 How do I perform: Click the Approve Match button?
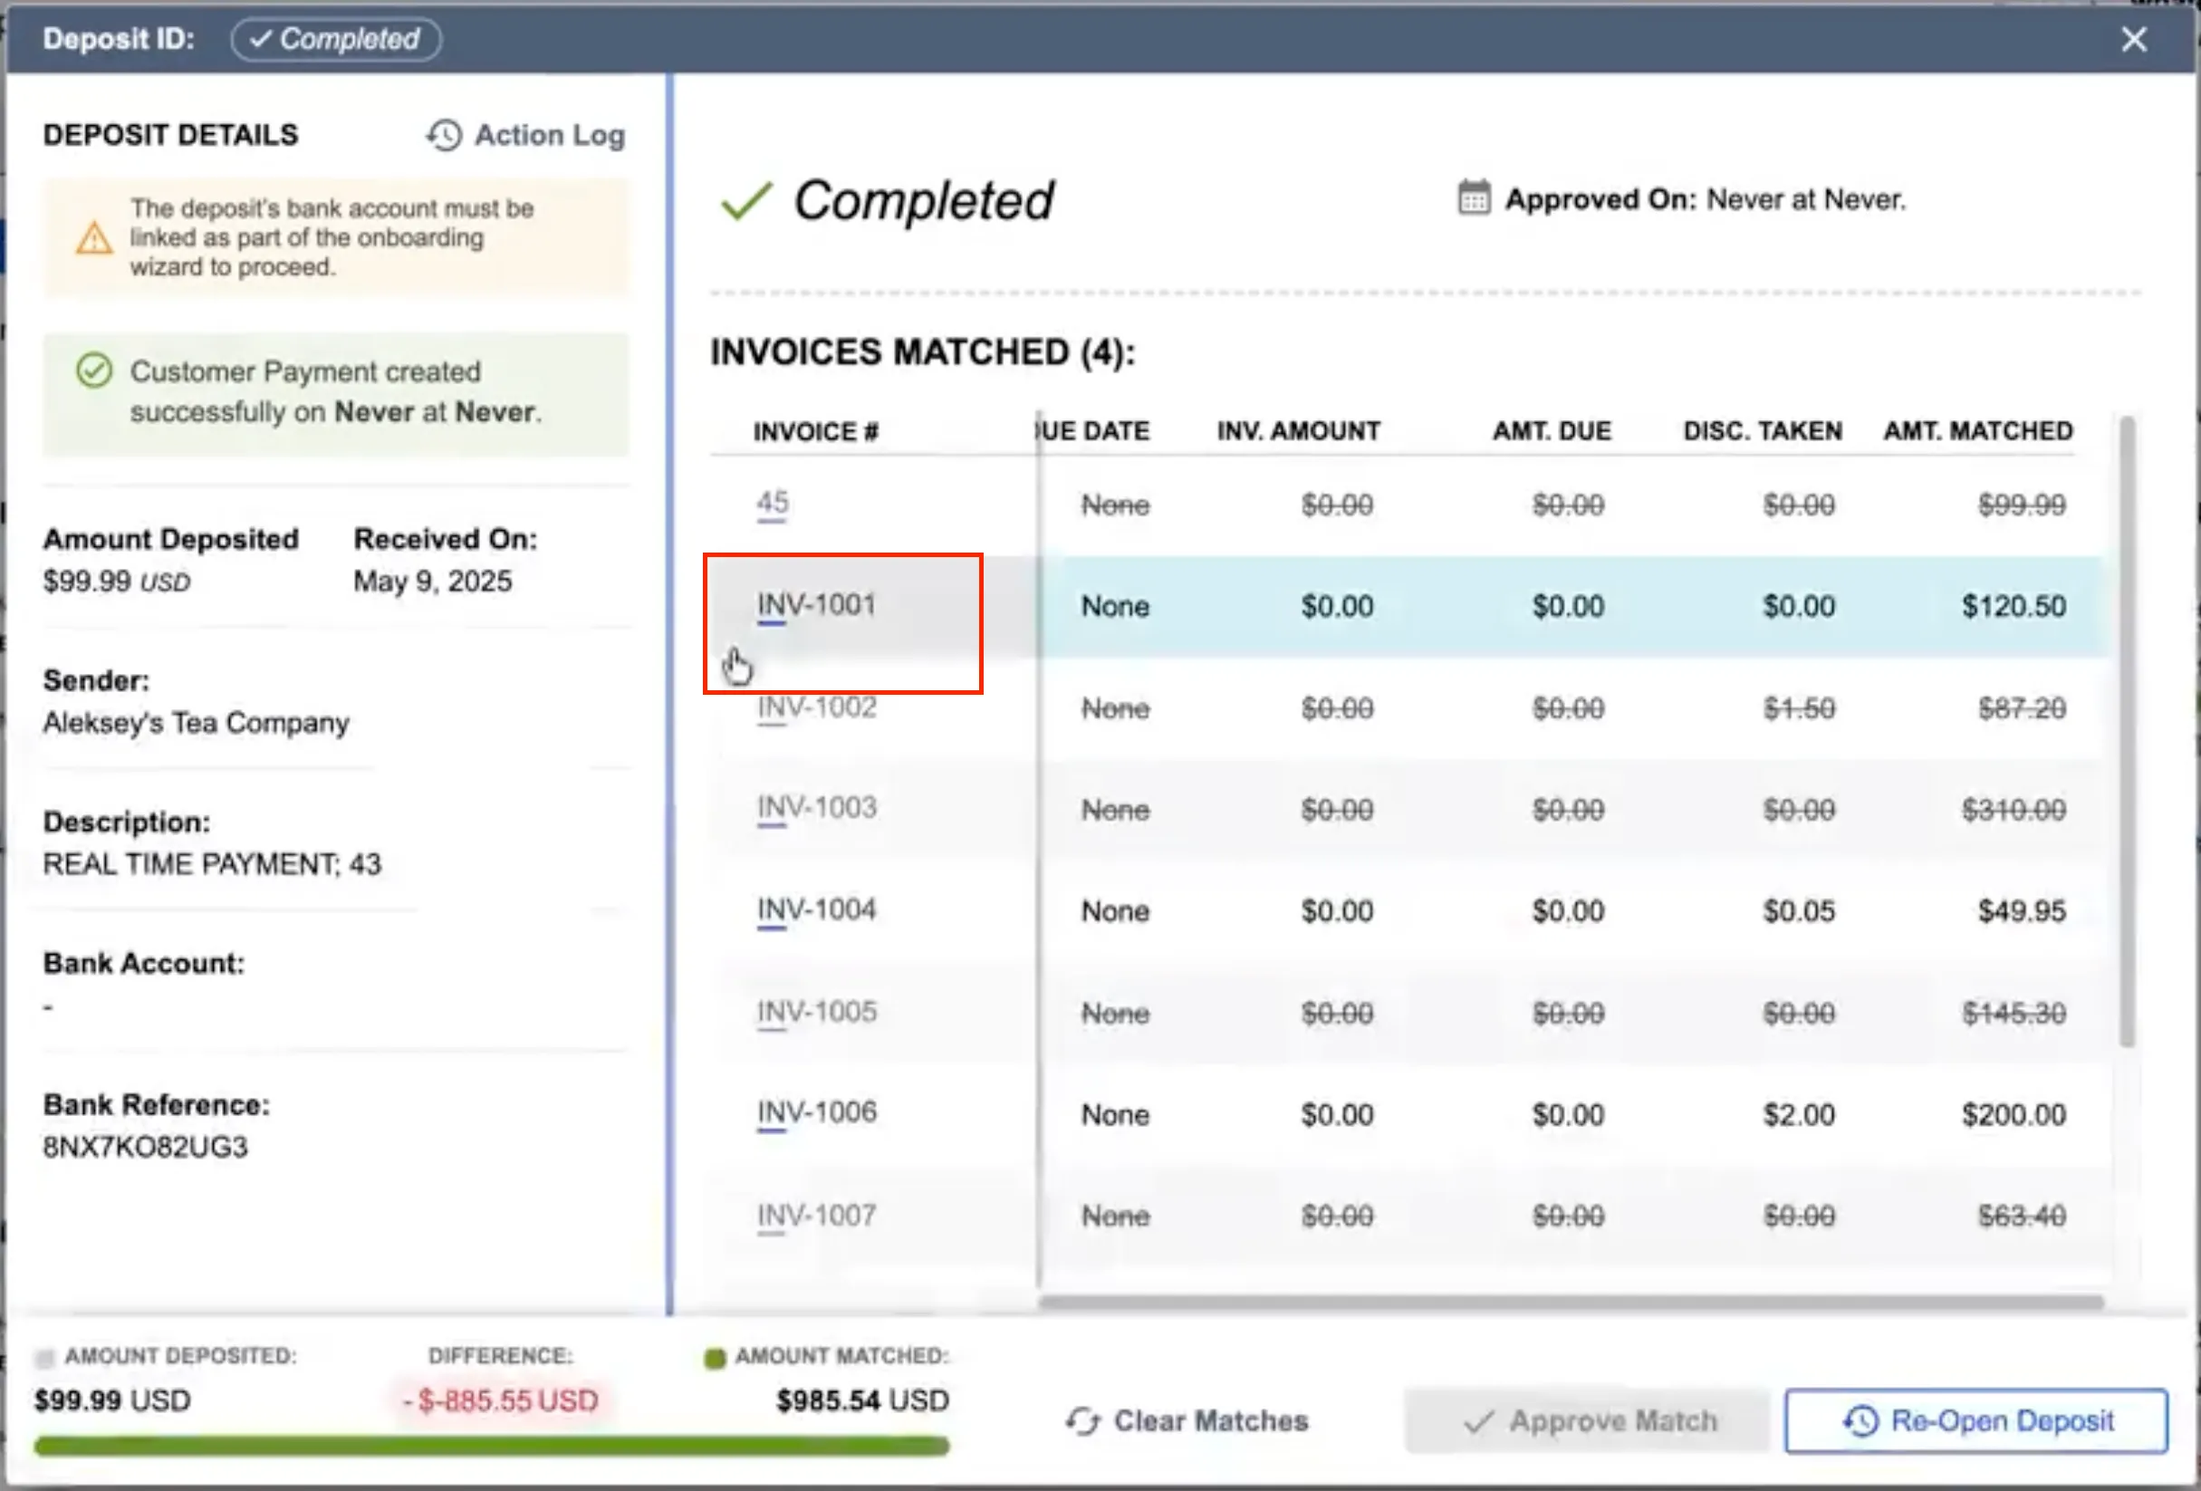pyautogui.click(x=1587, y=1421)
